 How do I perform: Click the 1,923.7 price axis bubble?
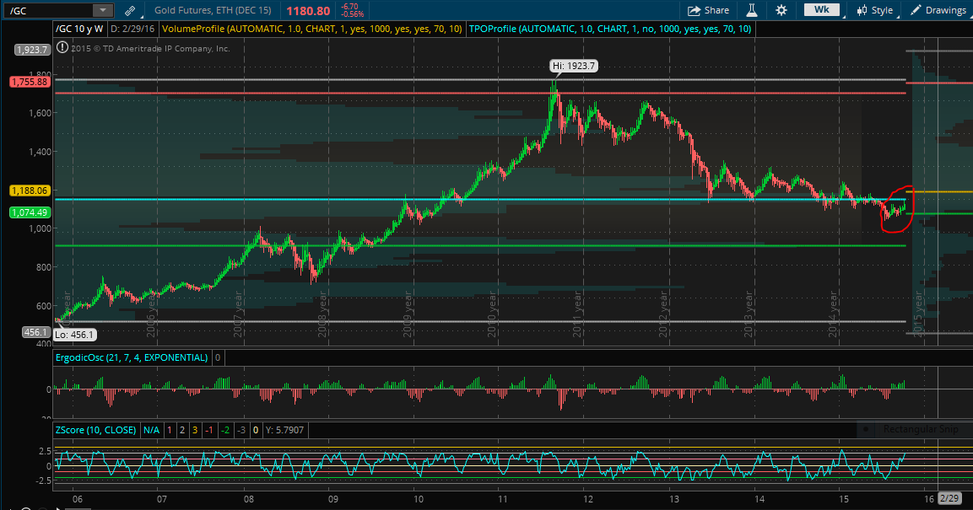(x=32, y=50)
